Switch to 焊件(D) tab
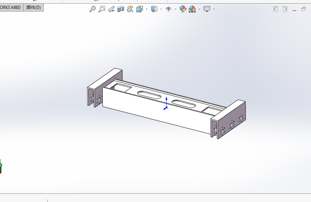311x202 pixels. pos(34,8)
